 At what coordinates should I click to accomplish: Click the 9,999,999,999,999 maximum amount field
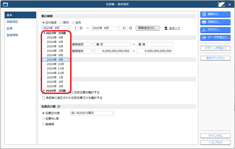click(155, 51)
